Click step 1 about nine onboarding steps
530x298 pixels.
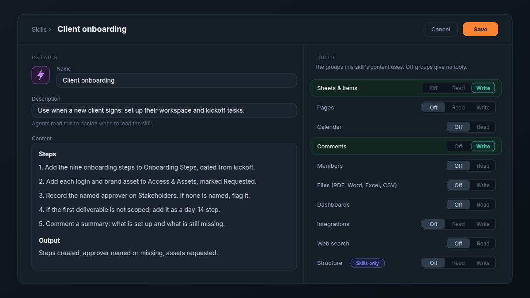147,167
